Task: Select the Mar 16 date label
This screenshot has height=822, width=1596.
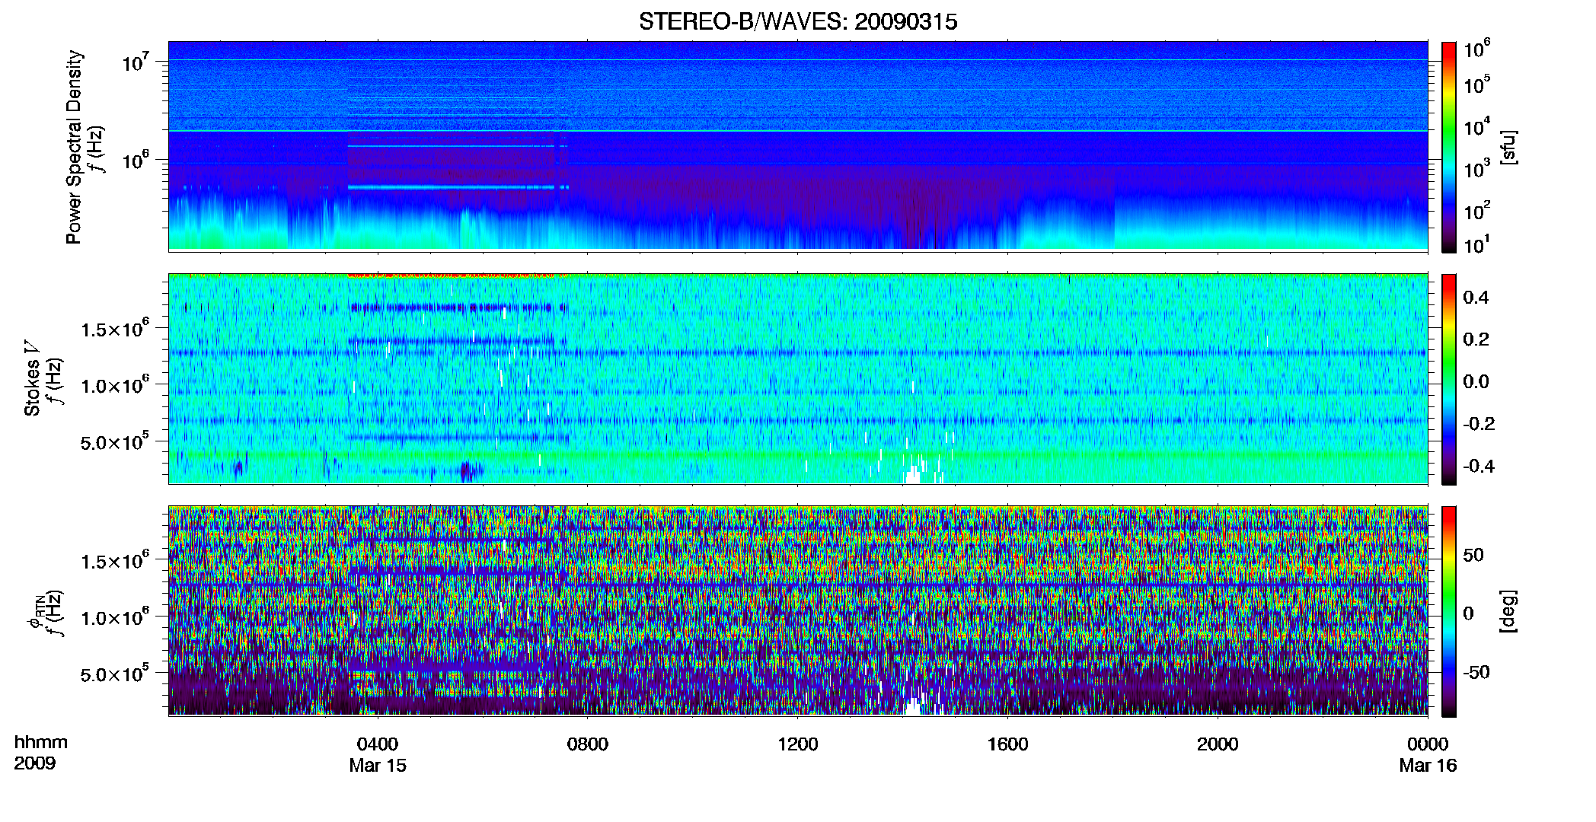Action: click(x=1428, y=765)
